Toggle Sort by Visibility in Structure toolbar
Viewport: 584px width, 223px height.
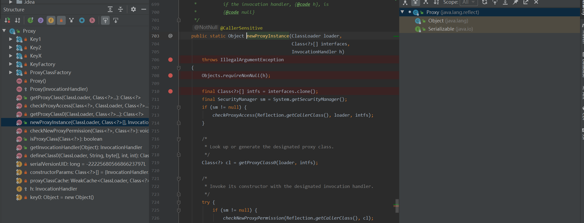[7, 20]
